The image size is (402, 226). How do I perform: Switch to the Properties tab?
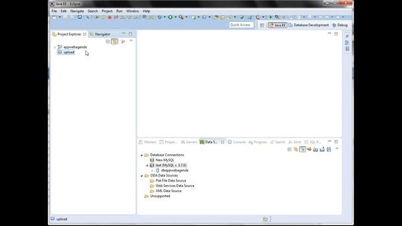(168, 142)
